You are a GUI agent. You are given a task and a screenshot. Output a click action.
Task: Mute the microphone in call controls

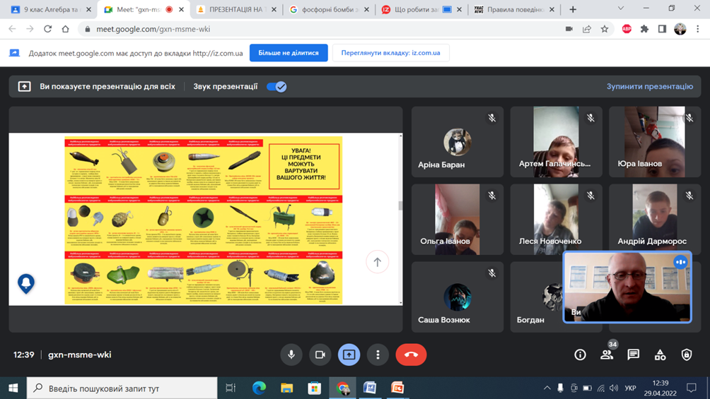click(291, 355)
